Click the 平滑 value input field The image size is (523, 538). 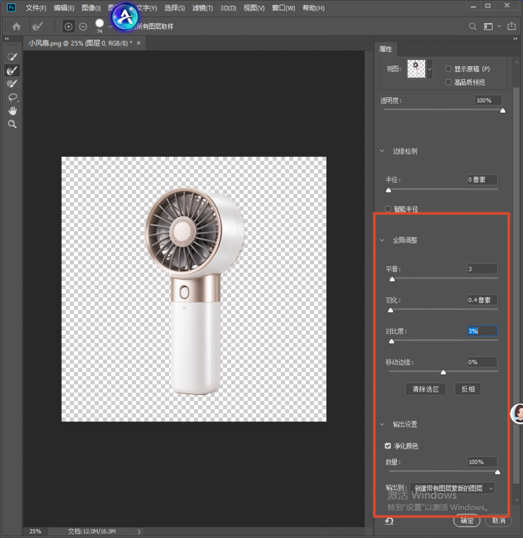click(482, 268)
